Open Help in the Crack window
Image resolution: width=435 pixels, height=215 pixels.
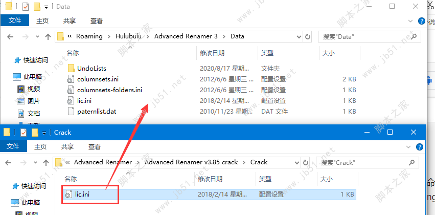click(x=420, y=147)
